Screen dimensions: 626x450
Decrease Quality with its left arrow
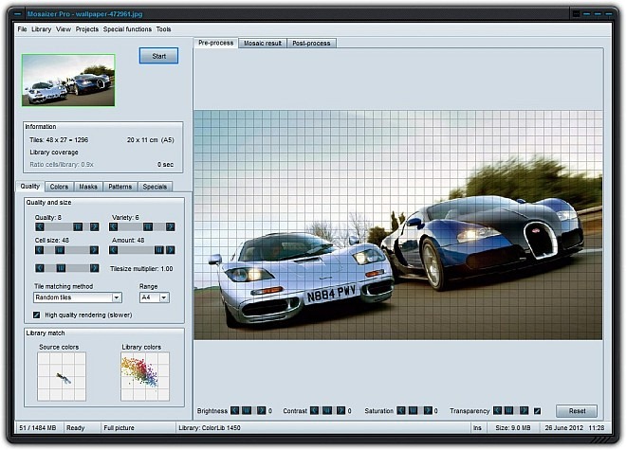[x=40, y=227]
